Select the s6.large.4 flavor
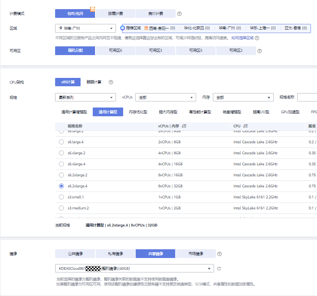Screen dimensions: 317x296 pyautogui.click(x=61, y=142)
